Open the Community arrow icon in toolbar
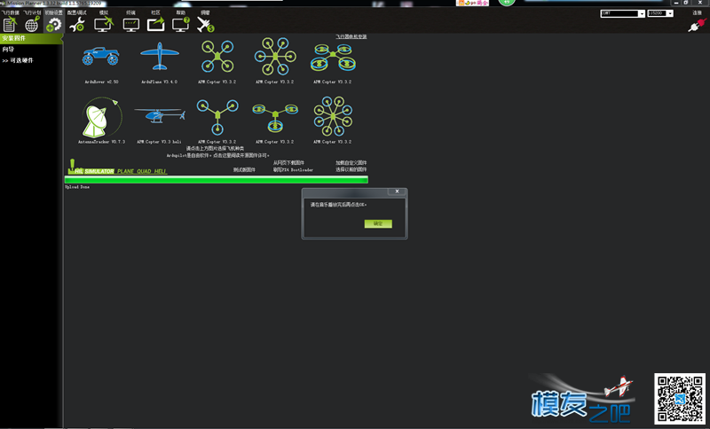The width and height of the screenshot is (710, 429). pyautogui.click(x=156, y=25)
